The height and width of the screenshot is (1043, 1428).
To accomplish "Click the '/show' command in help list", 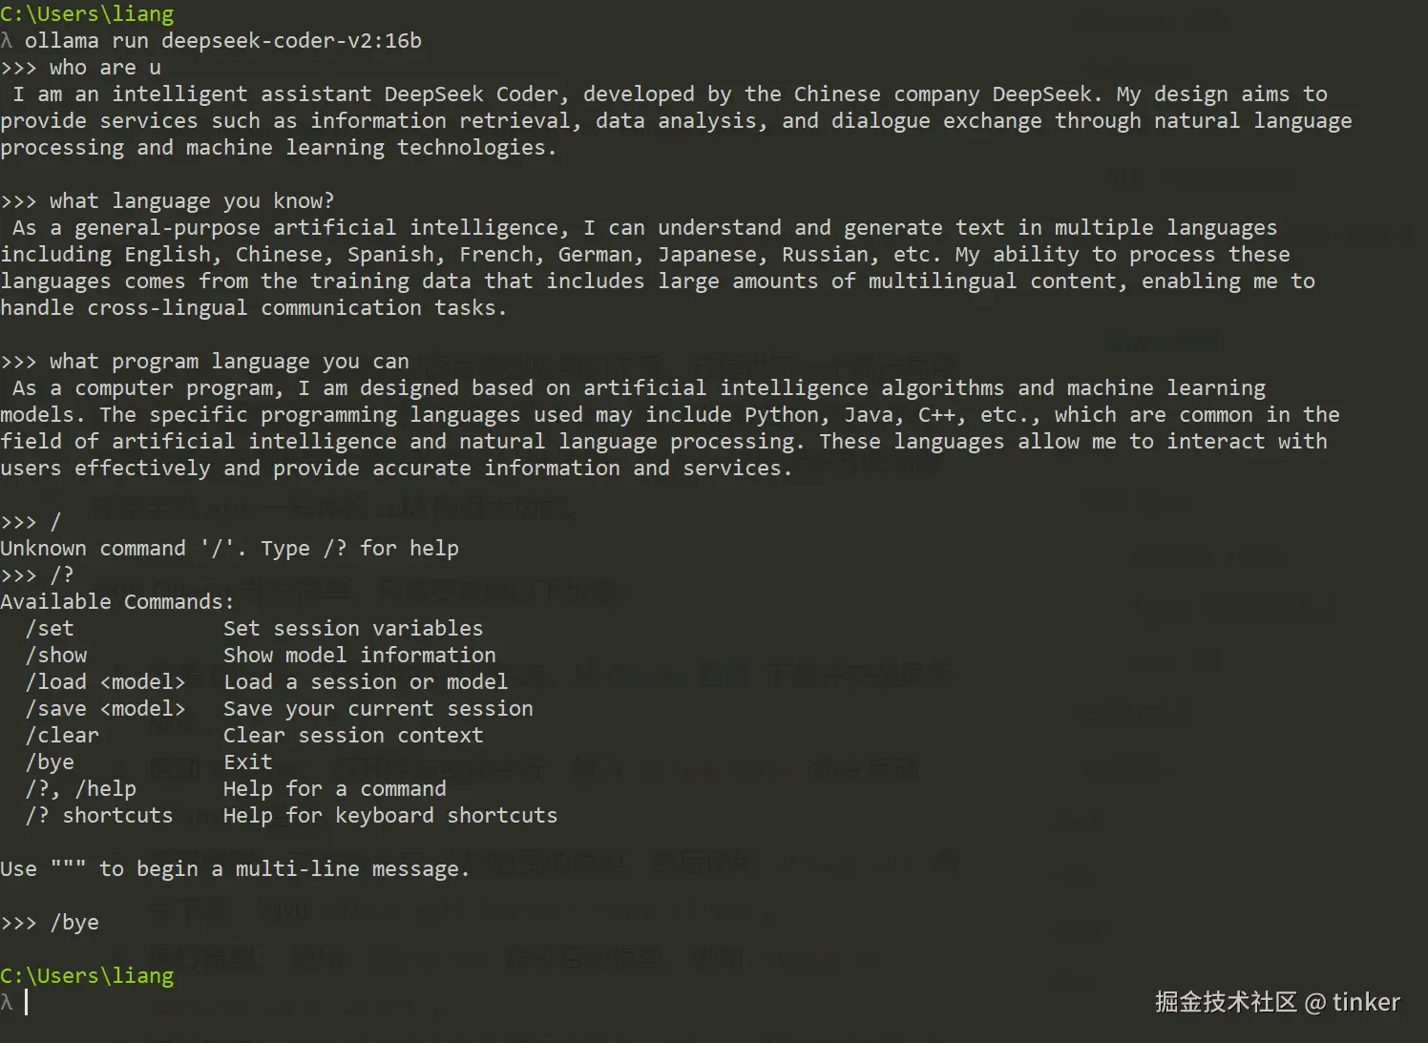I will (x=56, y=656).
